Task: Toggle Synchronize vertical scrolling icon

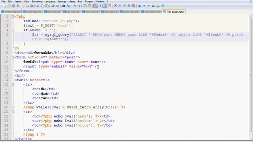Action: click(x=85, y=6)
